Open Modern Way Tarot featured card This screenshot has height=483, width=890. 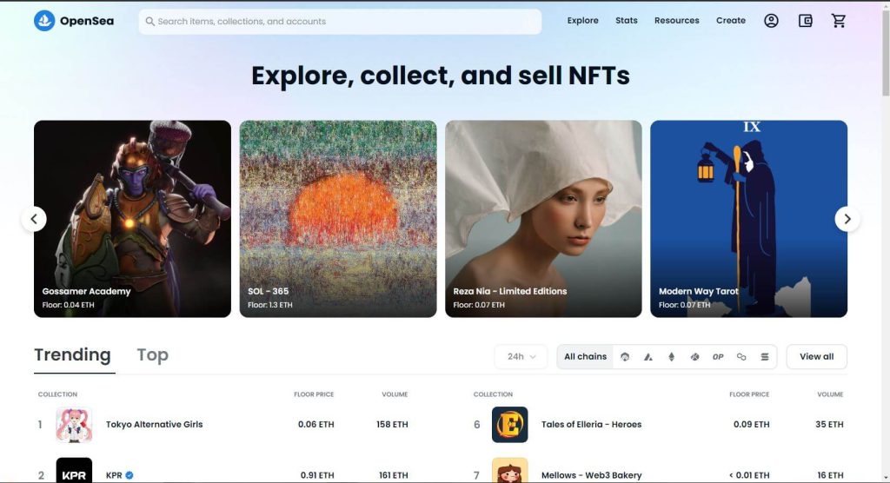click(748, 219)
